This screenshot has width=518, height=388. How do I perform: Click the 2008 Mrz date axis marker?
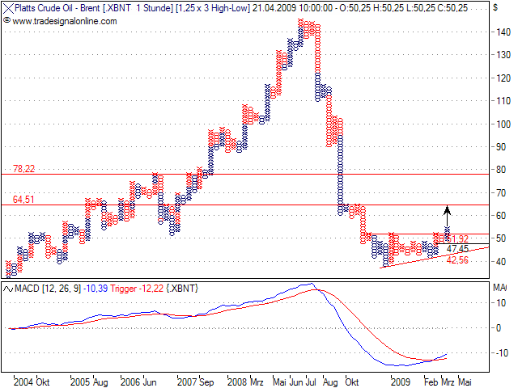(245, 380)
